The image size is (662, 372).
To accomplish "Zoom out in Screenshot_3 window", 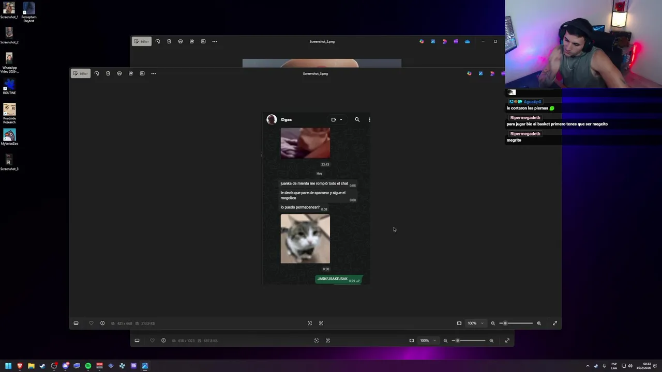I will [x=493, y=323].
